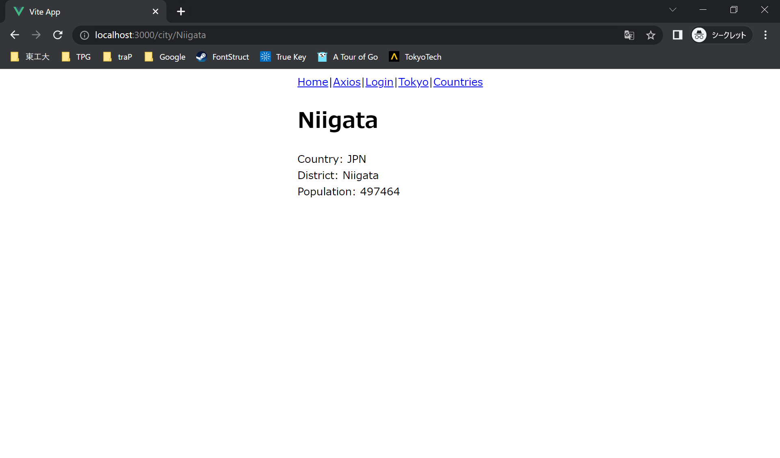Navigate to the Axios link
This screenshot has height=458, width=780.
[347, 82]
